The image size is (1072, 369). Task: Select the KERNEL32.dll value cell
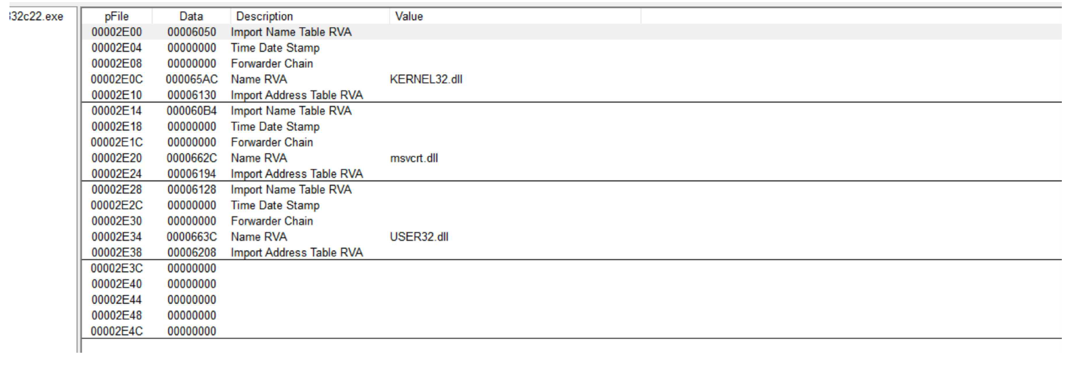tap(426, 79)
